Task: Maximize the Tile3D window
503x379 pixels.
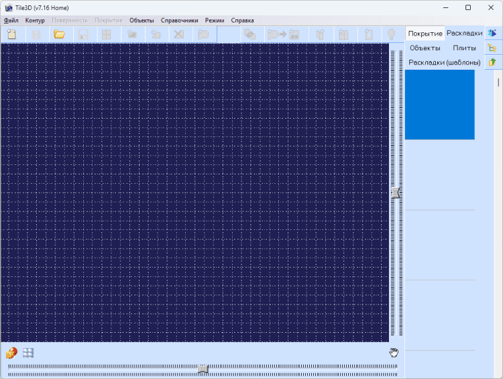Action: (468, 7)
